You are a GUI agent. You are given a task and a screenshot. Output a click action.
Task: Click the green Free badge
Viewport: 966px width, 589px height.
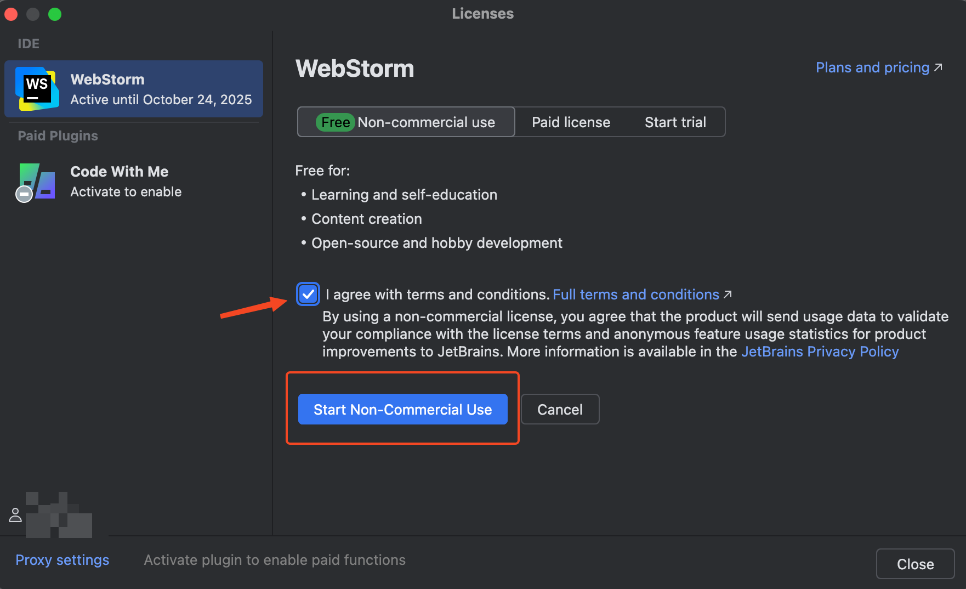click(x=335, y=122)
